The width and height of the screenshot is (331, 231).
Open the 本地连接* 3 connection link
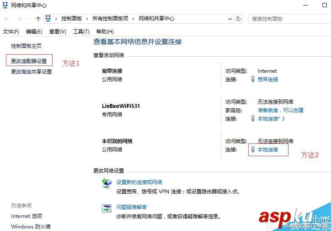click(x=271, y=119)
